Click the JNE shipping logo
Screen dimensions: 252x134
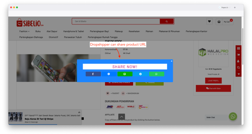110,107
